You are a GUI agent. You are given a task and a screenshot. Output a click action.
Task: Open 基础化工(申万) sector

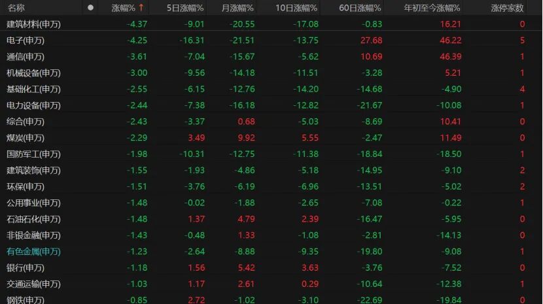(x=33, y=89)
